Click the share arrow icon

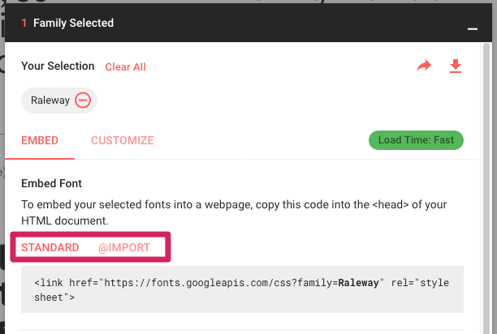[424, 66]
